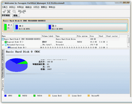The height and width of the screenshot is (104, 132).
Task: Click the hard disk icon in list row
Action: pos(3,39)
